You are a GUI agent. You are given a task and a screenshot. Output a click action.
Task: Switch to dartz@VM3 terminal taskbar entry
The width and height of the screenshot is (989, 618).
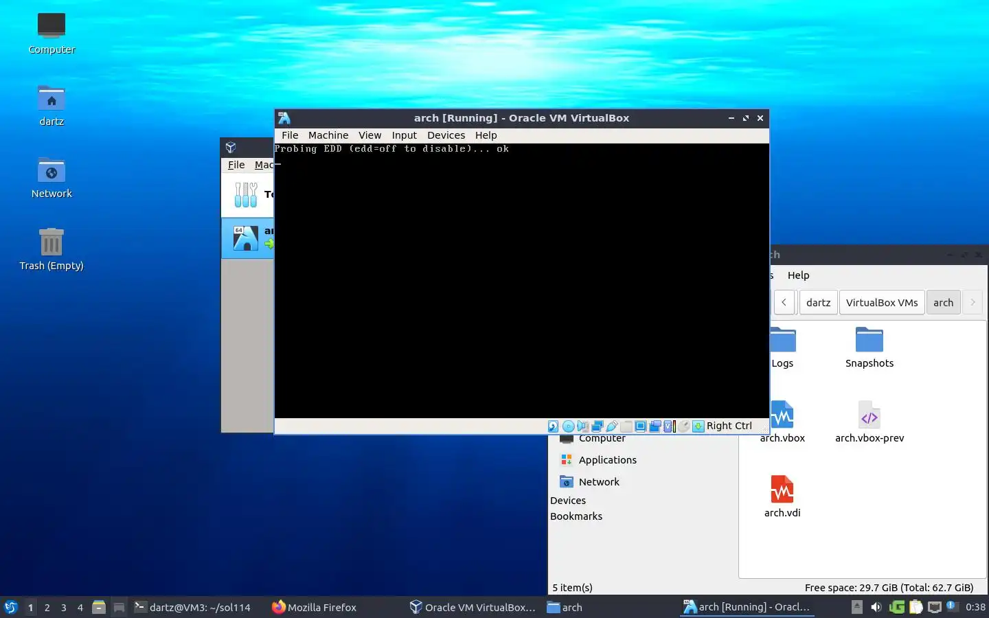point(192,607)
